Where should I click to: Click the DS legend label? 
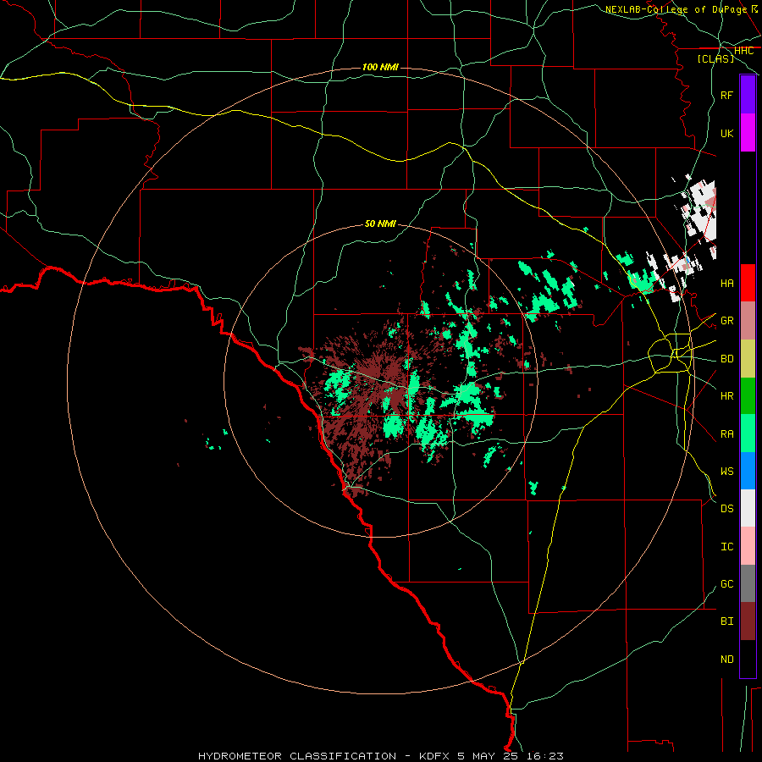tap(727, 508)
